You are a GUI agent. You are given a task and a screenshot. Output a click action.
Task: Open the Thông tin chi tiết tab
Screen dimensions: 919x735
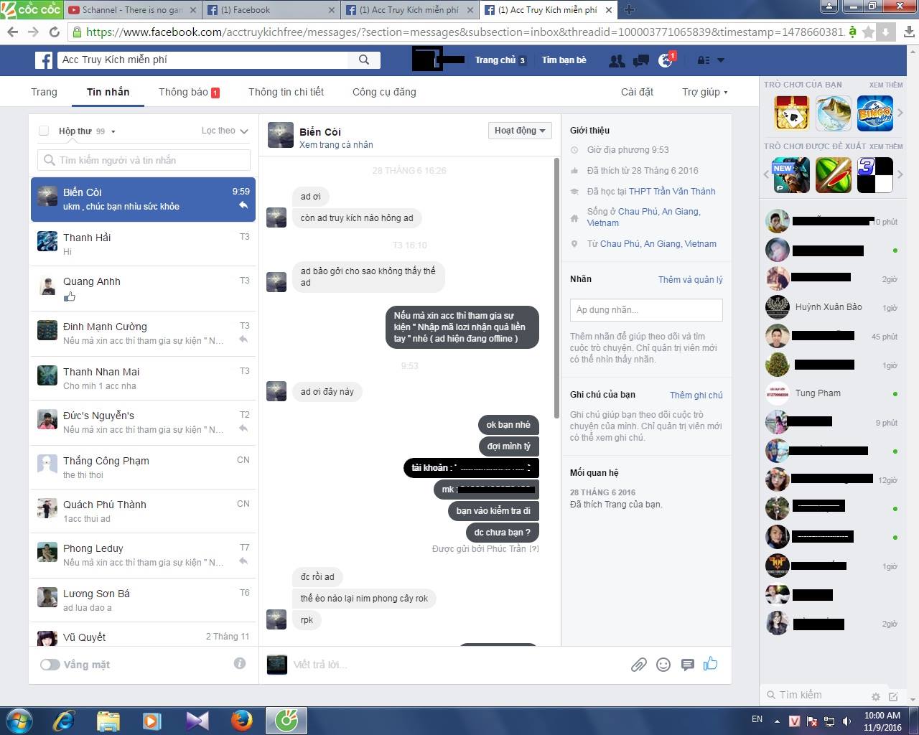tap(286, 92)
